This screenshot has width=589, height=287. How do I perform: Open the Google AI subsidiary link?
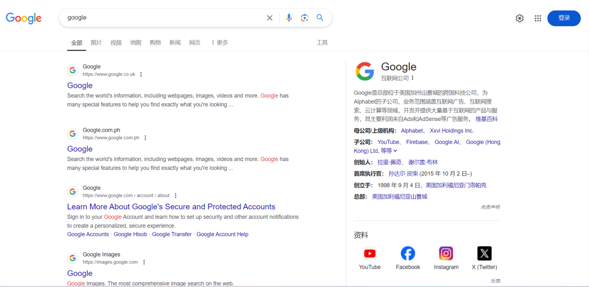[x=447, y=142]
